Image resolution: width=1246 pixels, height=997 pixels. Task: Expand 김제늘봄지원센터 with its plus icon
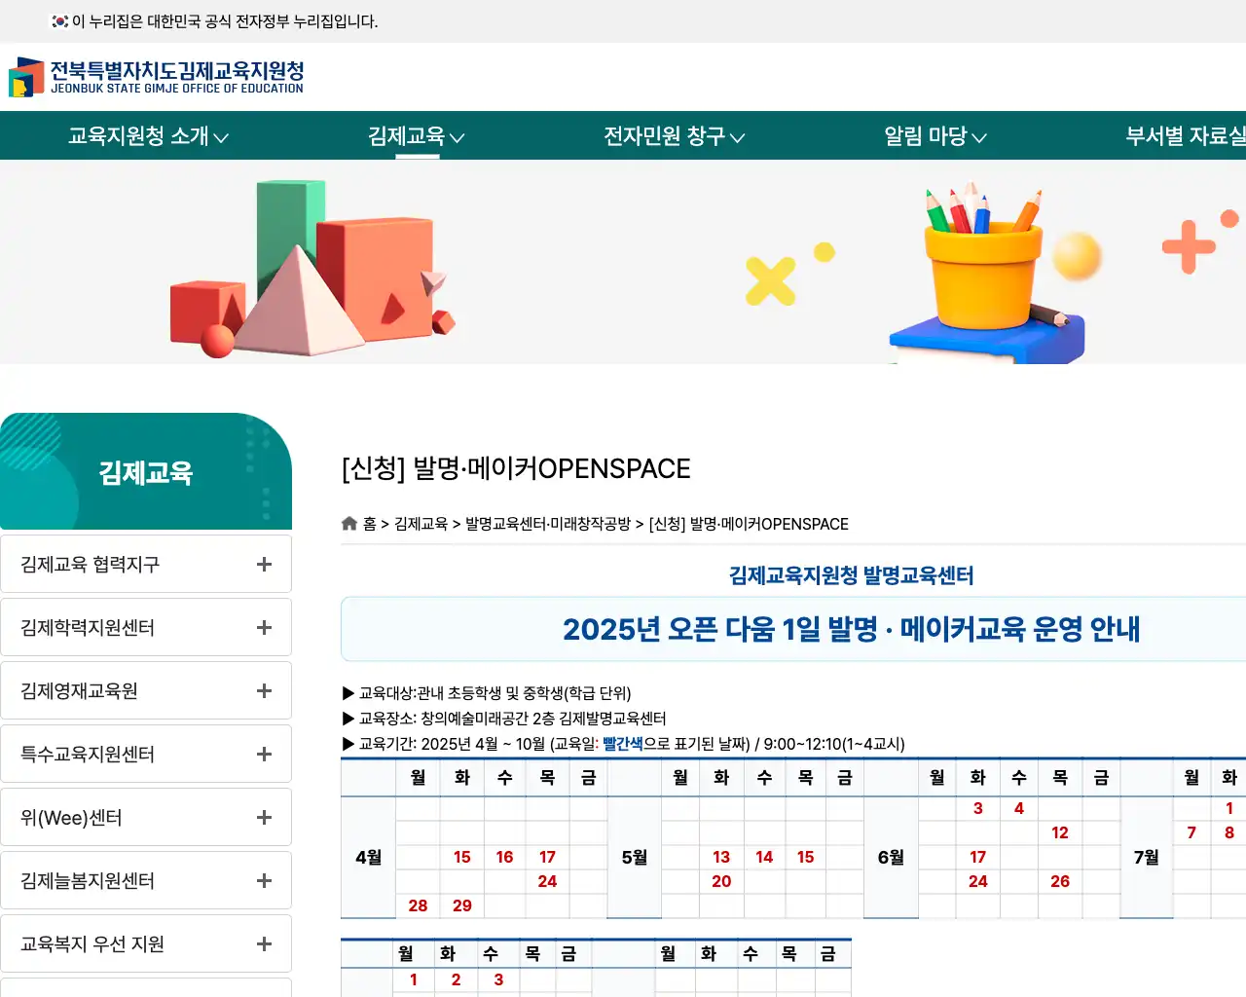coord(264,880)
